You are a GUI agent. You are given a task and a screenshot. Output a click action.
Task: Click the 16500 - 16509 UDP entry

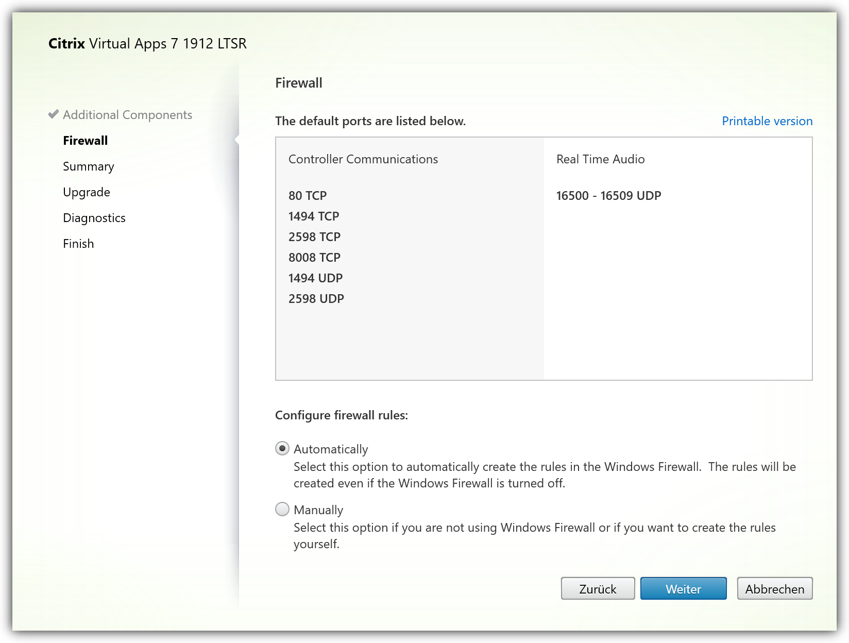coord(608,196)
